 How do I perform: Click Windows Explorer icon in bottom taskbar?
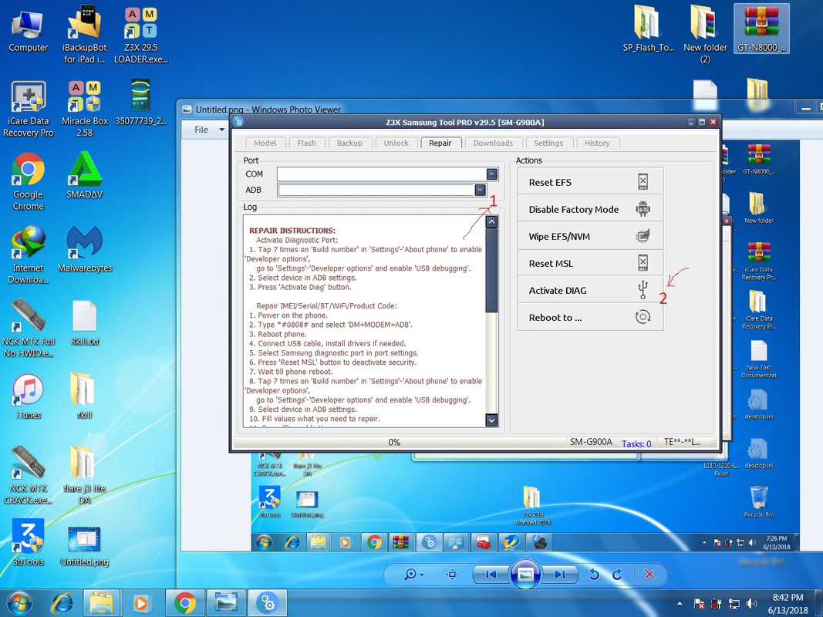tap(101, 603)
